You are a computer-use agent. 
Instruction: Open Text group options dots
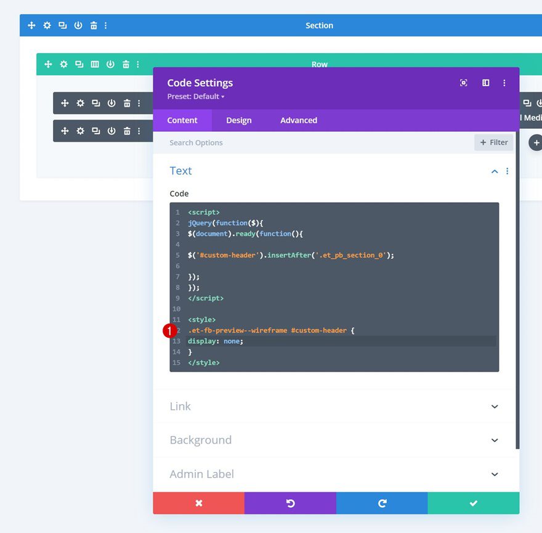[x=507, y=171]
